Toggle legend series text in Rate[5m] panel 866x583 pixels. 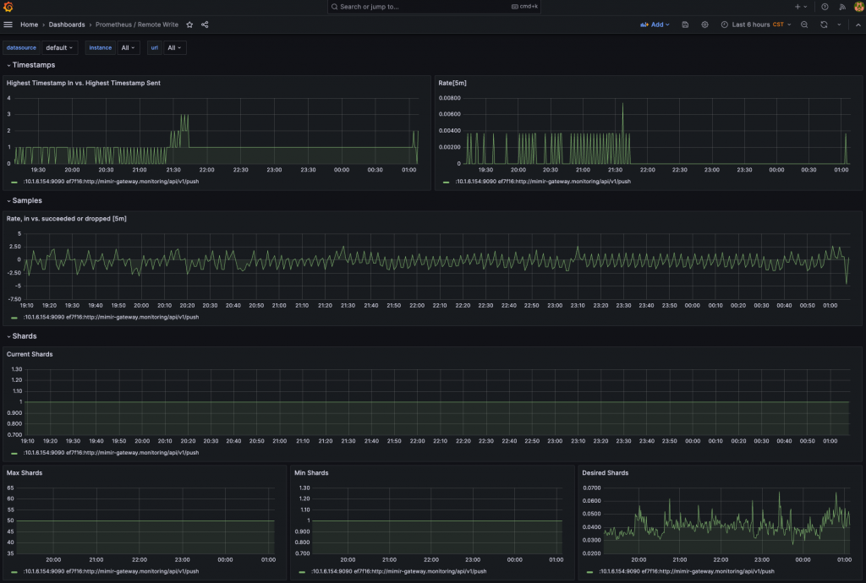pyautogui.click(x=543, y=182)
